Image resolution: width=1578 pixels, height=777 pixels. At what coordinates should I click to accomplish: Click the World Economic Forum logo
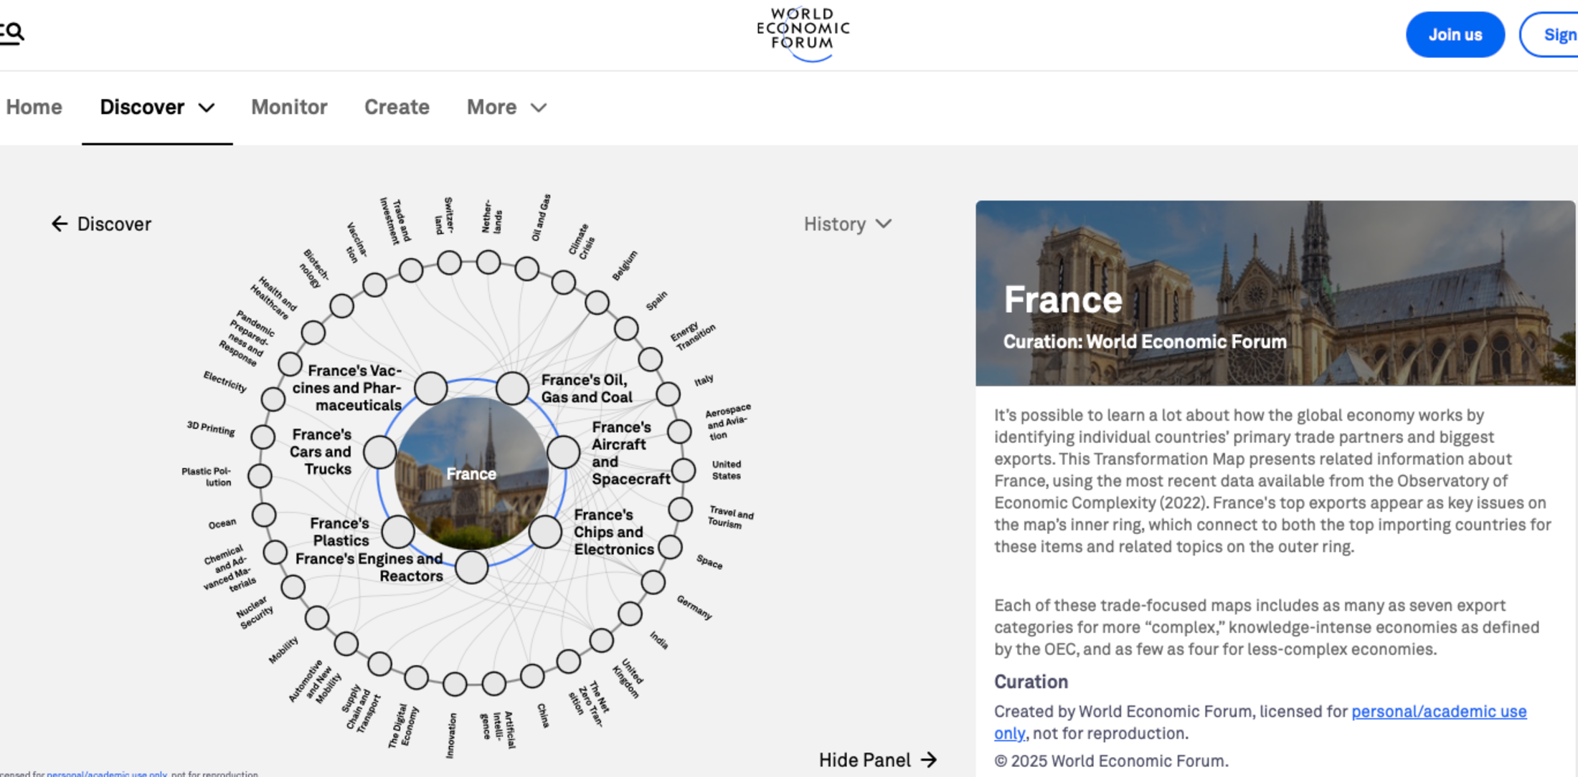click(803, 34)
